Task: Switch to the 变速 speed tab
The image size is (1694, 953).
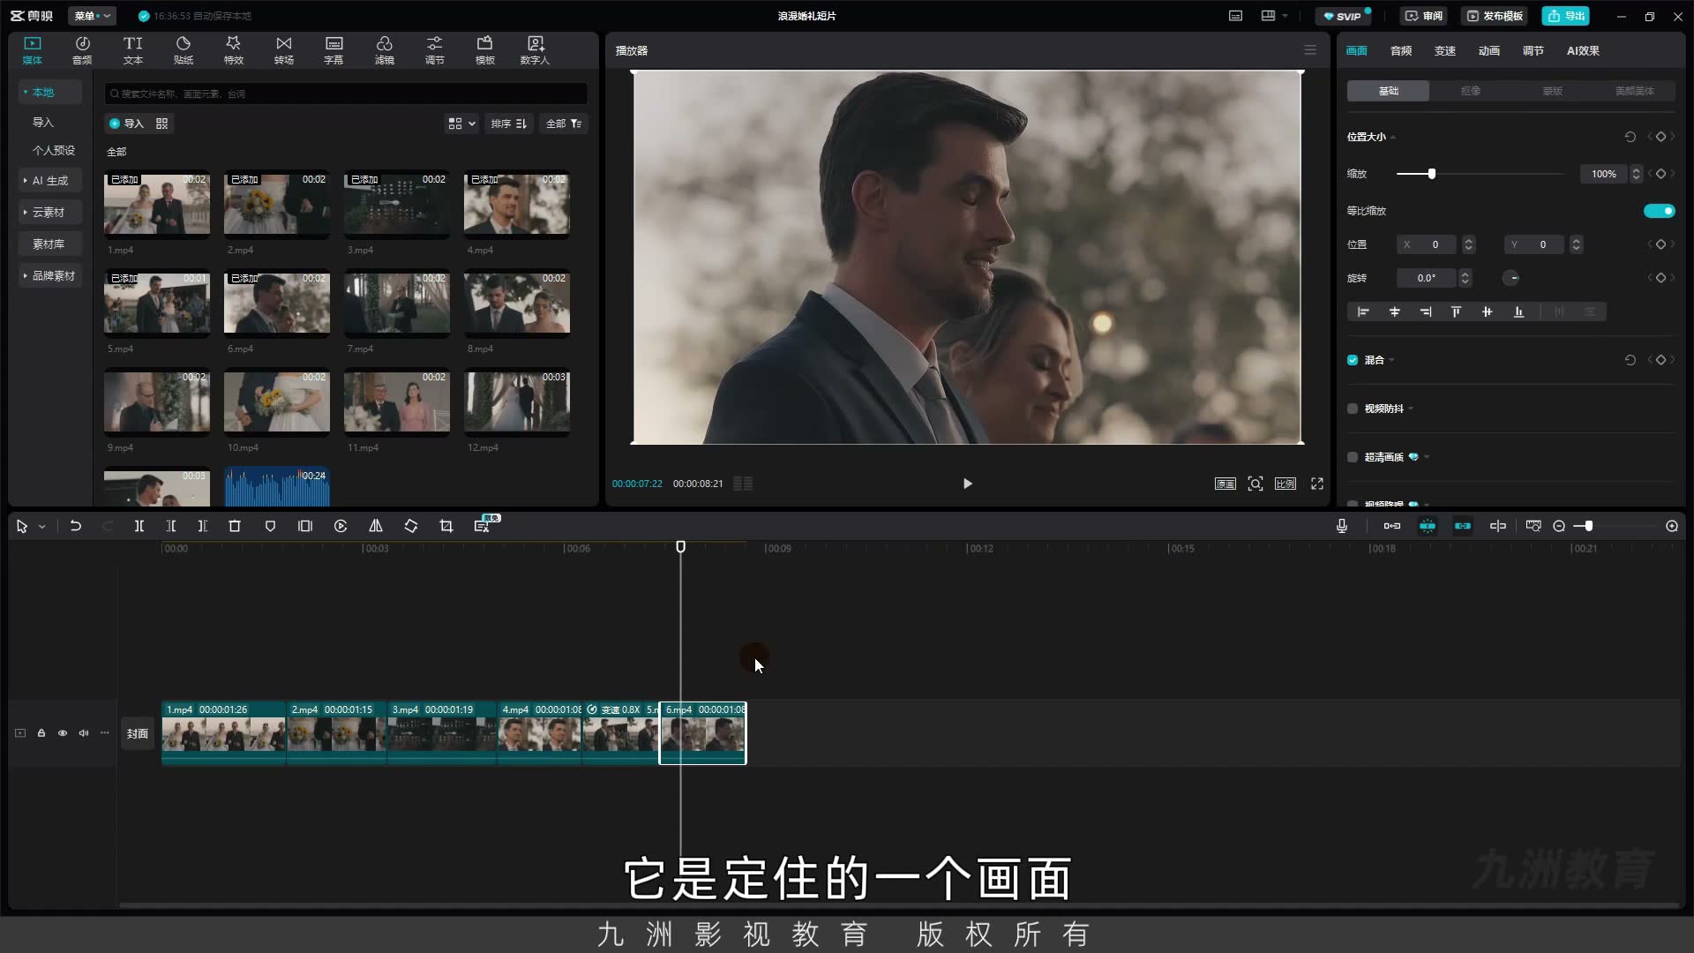Action: [1445, 51]
